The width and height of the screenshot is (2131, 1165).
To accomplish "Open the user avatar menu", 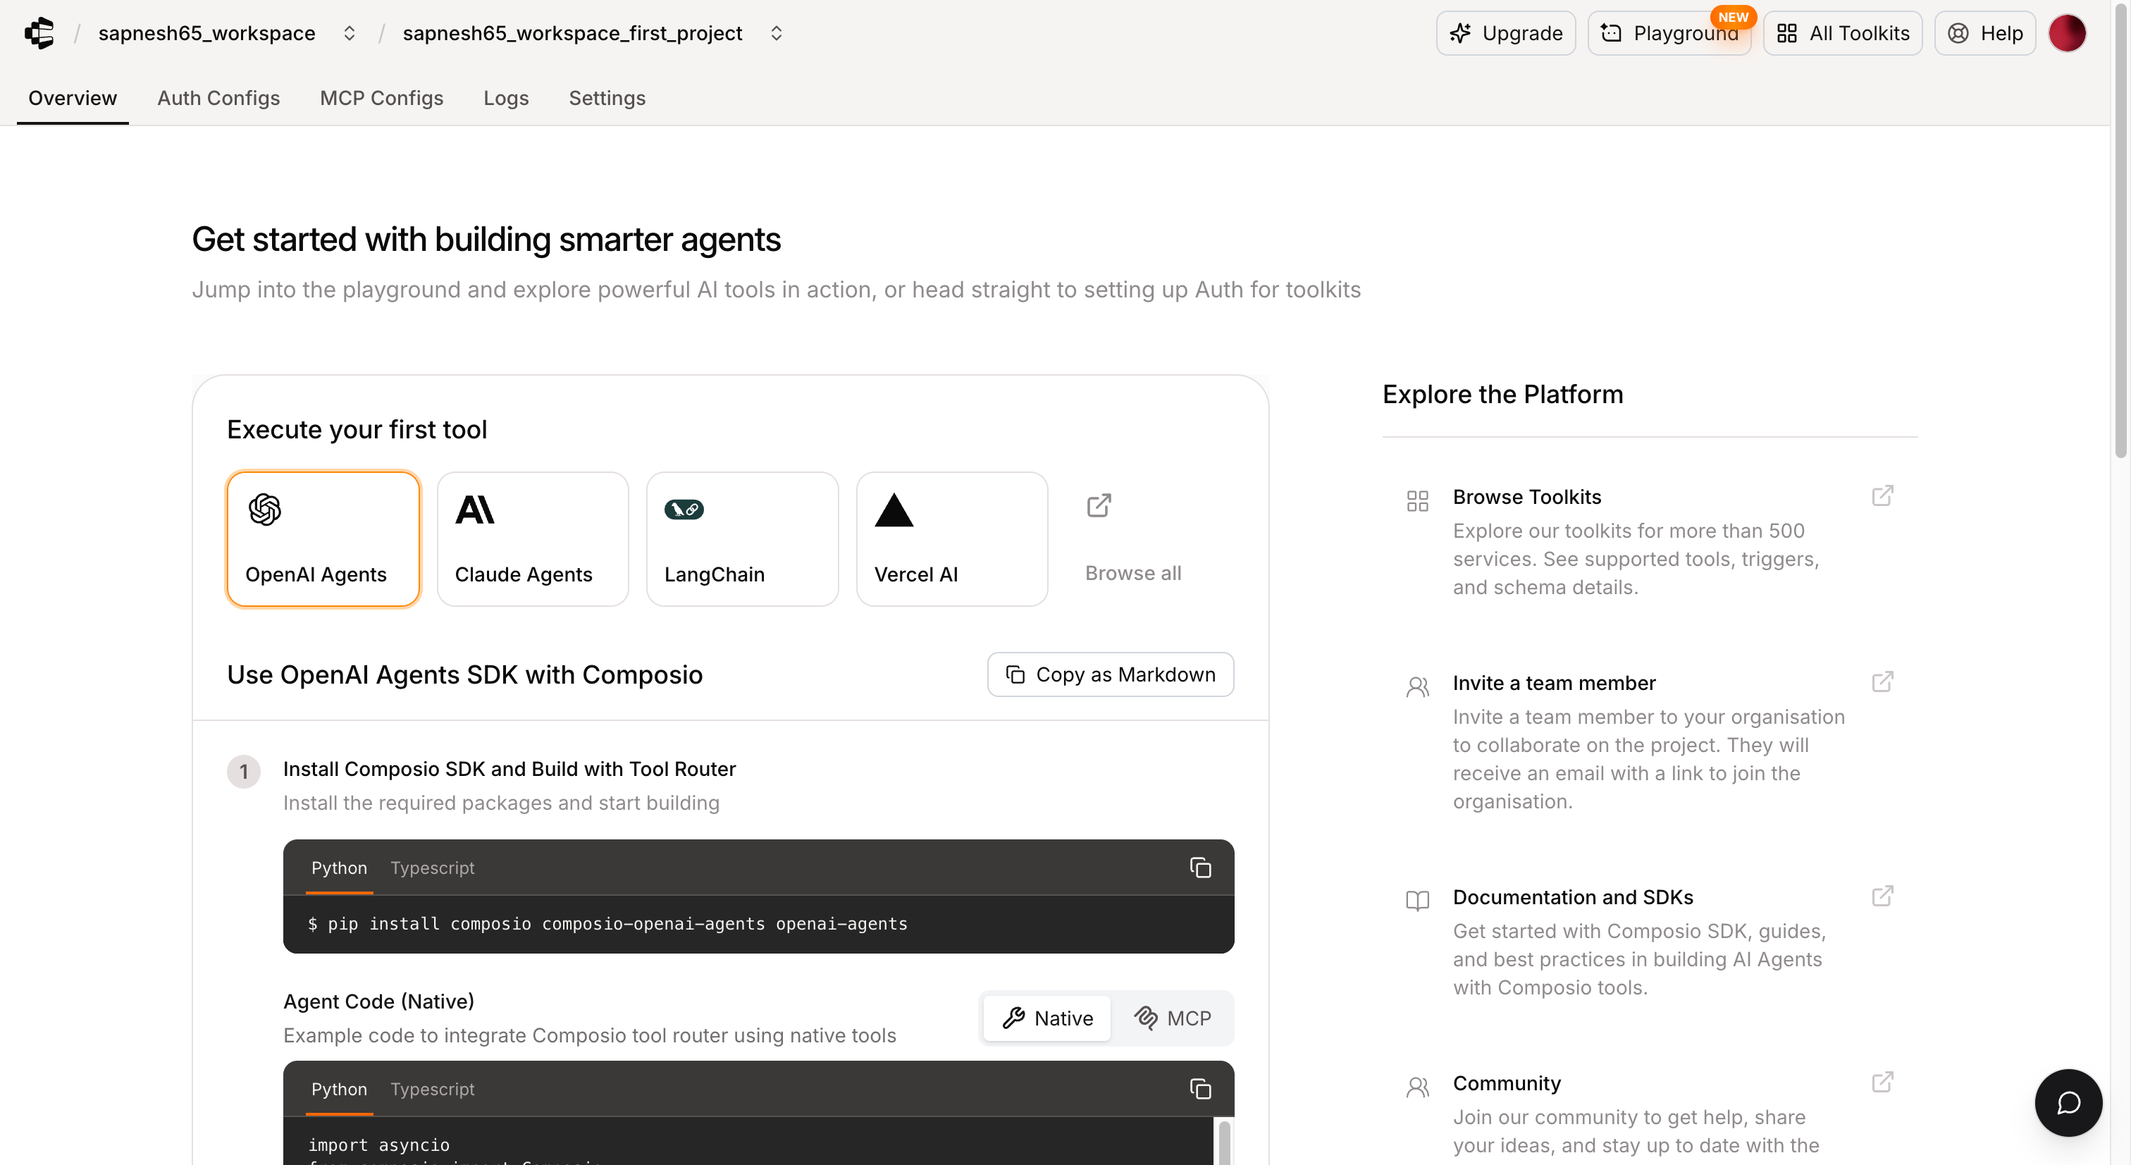I will pyautogui.click(x=2066, y=33).
